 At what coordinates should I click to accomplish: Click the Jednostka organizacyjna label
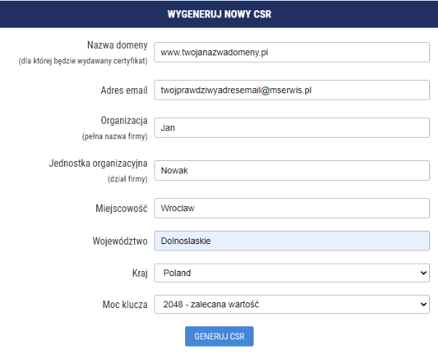(98, 163)
